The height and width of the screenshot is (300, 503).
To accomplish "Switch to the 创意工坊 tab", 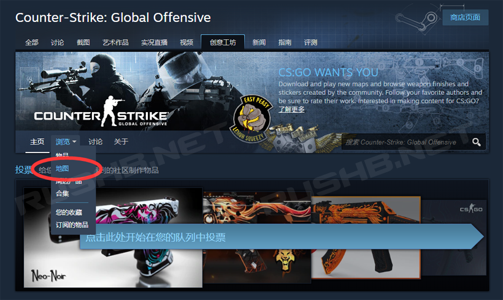I will (223, 42).
